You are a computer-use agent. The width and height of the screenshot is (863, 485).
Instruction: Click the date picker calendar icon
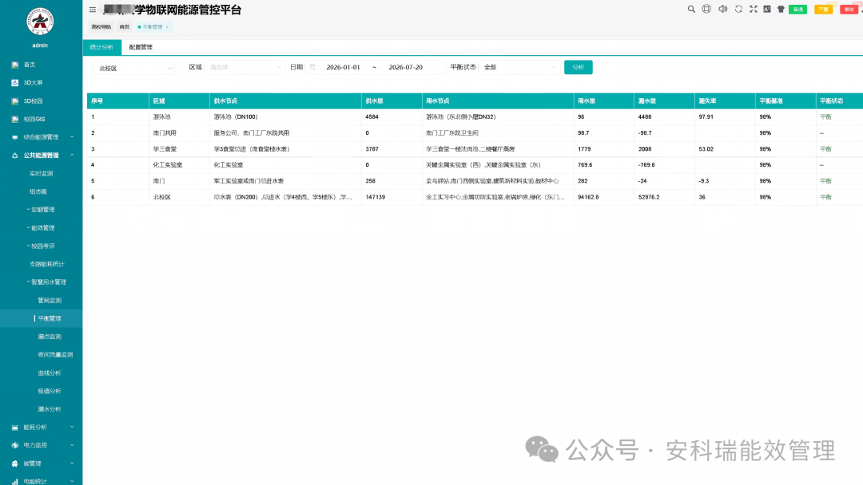click(x=312, y=67)
